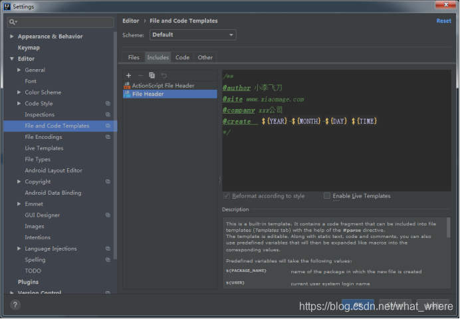
Task: Add a new template with plus icon
Action: [x=128, y=75]
